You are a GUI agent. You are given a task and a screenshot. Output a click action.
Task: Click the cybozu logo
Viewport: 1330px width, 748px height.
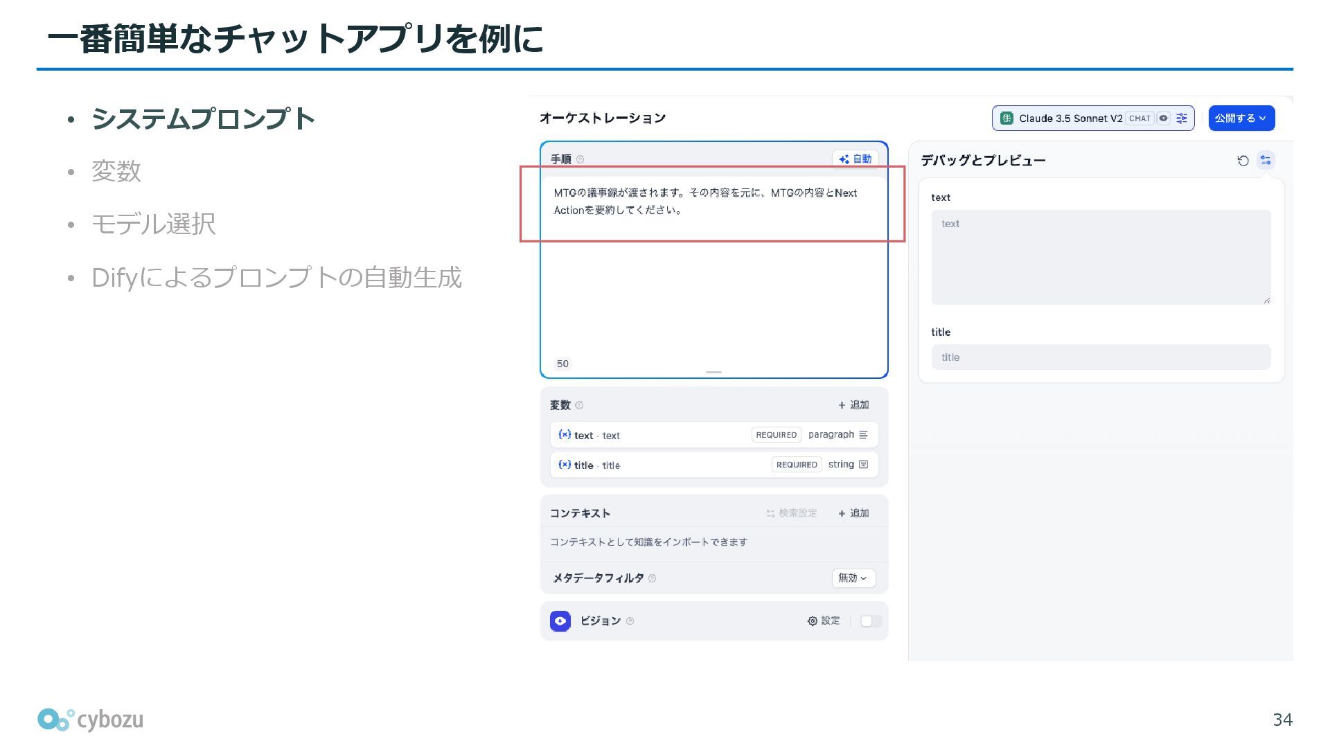90,720
